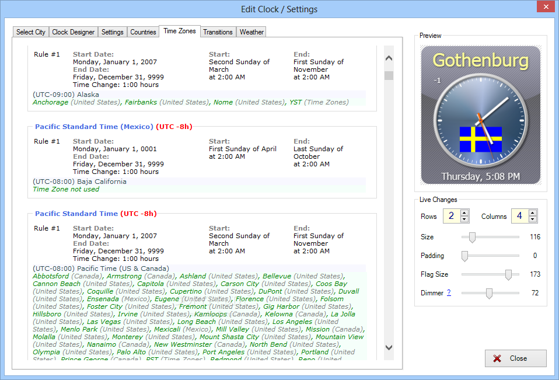Click the Fairbanks city link
Viewport: 559px width, 380px height.
[141, 102]
